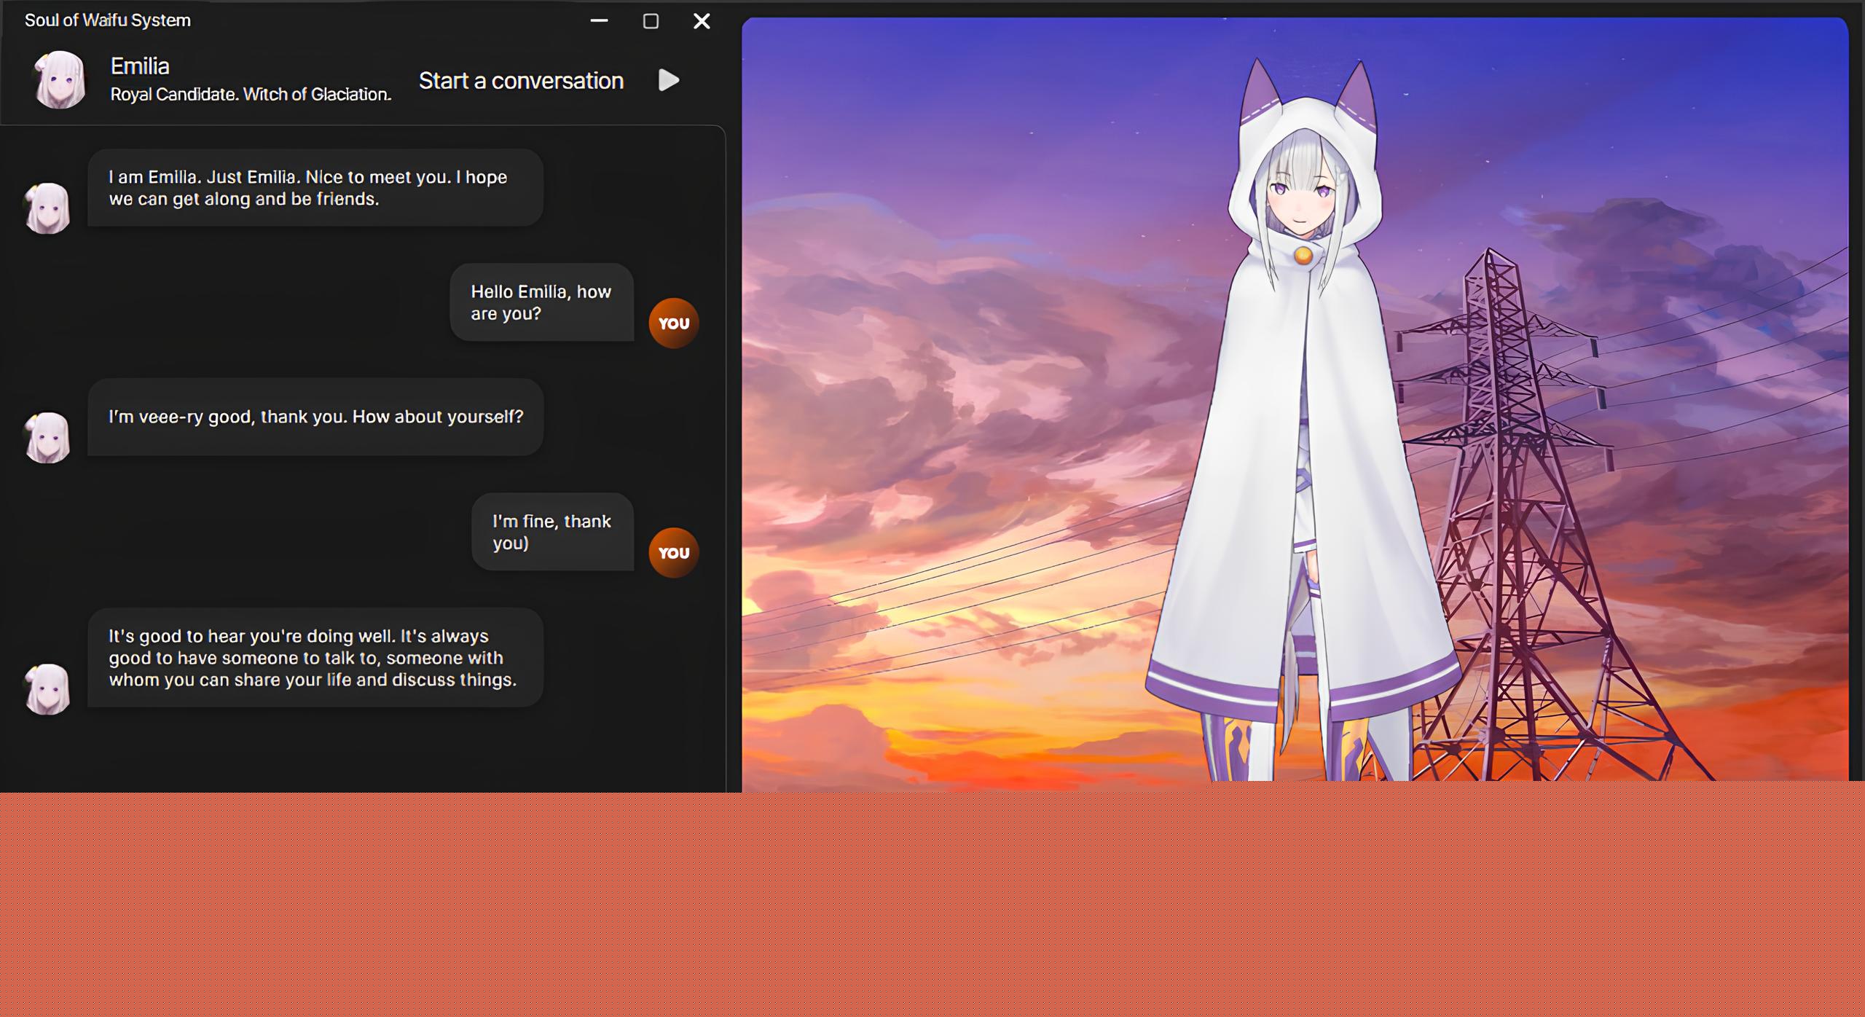The image size is (1865, 1017).
Task: Click YOU badge beside "I'm fine, thank you)"
Action: pyautogui.click(x=673, y=553)
